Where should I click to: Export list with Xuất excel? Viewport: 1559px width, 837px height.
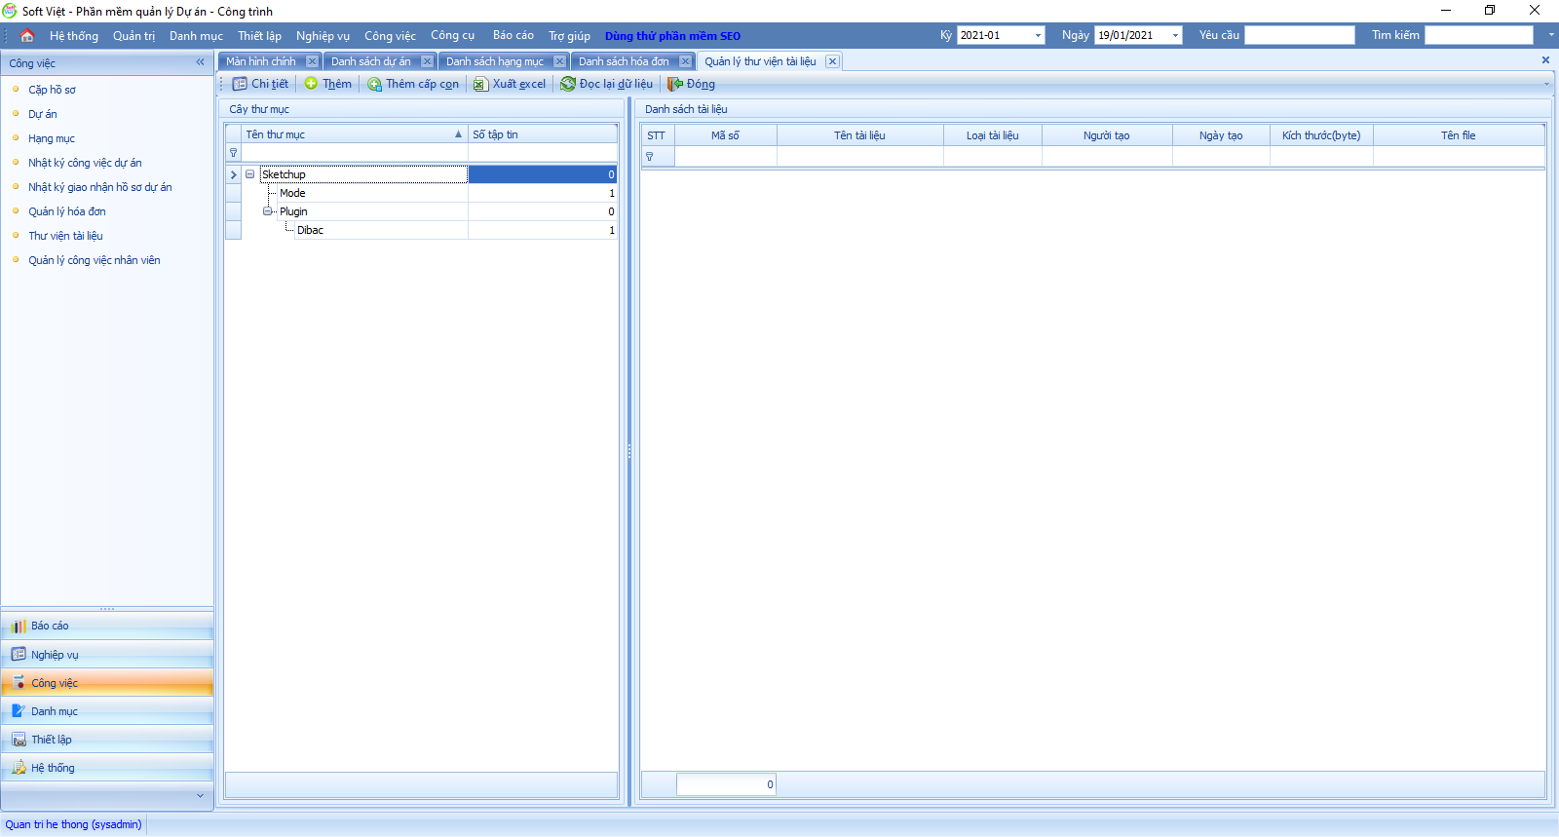pos(510,84)
